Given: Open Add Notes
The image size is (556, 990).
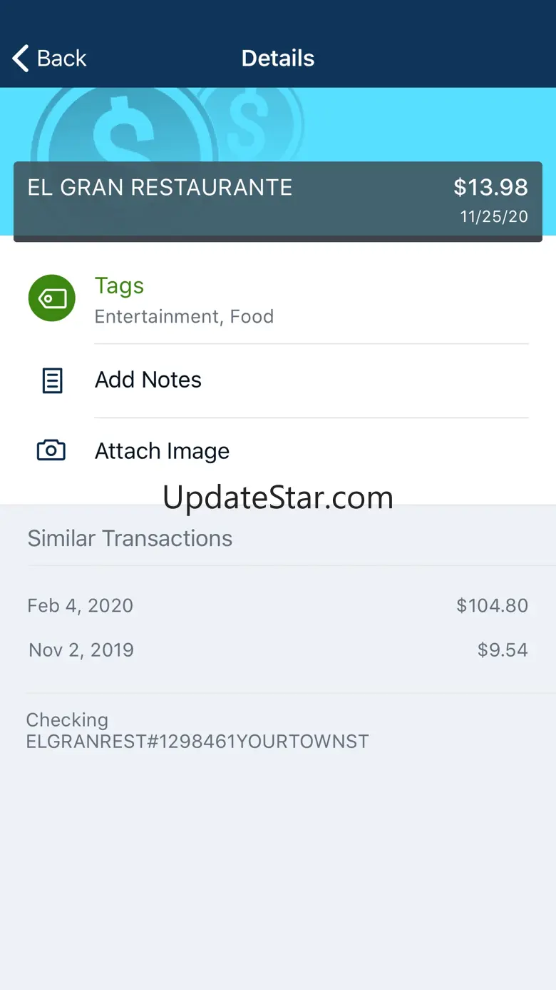Looking at the screenshot, I should coord(148,380).
